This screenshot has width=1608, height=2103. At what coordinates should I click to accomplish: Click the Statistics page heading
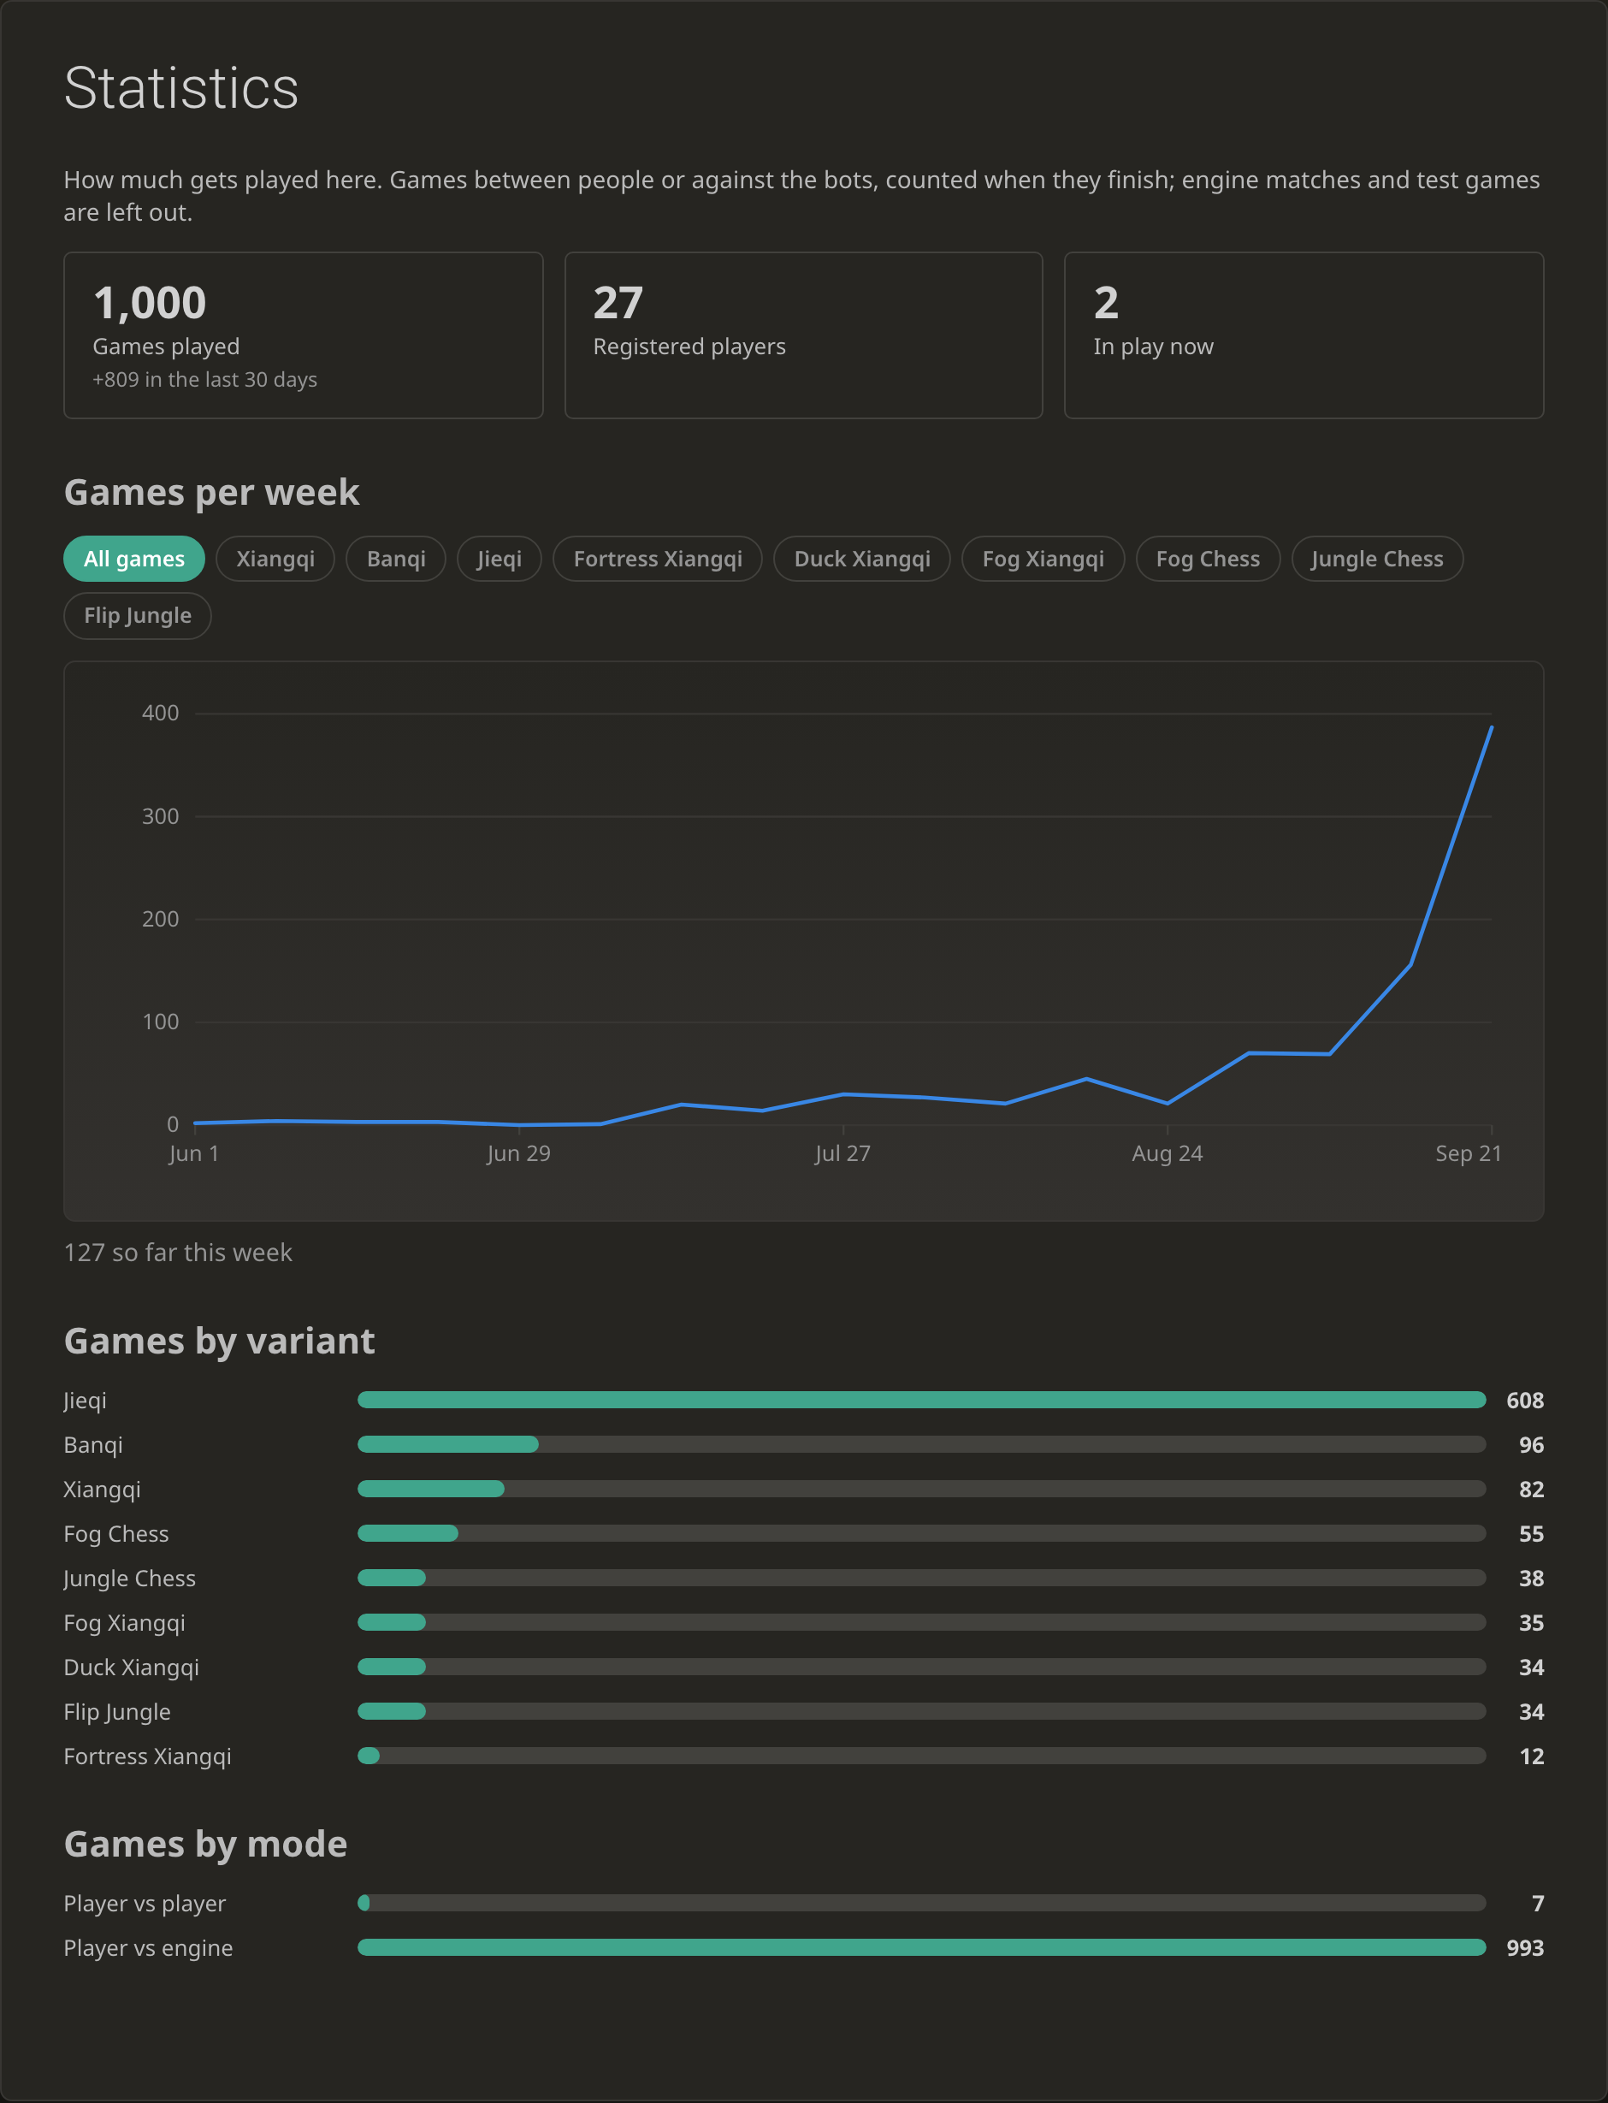click(181, 88)
